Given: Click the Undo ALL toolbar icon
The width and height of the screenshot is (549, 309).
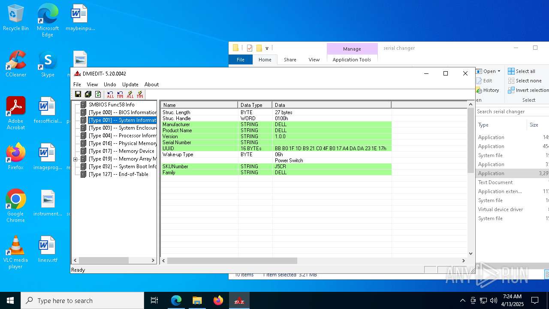Looking at the screenshot, I should (110, 94).
